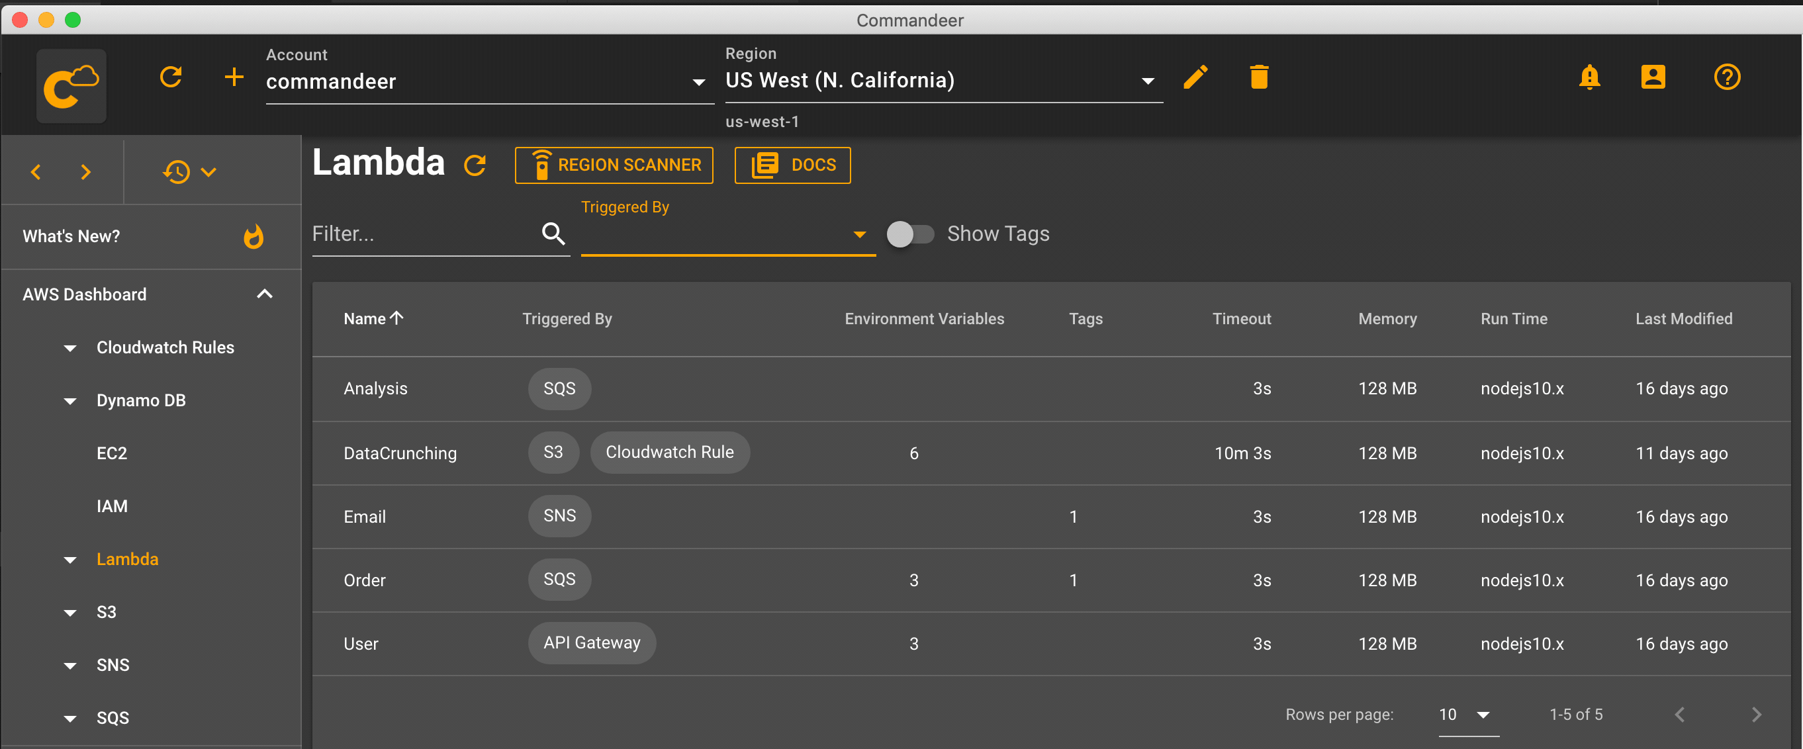This screenshot has height=749, width=1803.
Task: Open help via the question mark icon
Action: 1727,77
